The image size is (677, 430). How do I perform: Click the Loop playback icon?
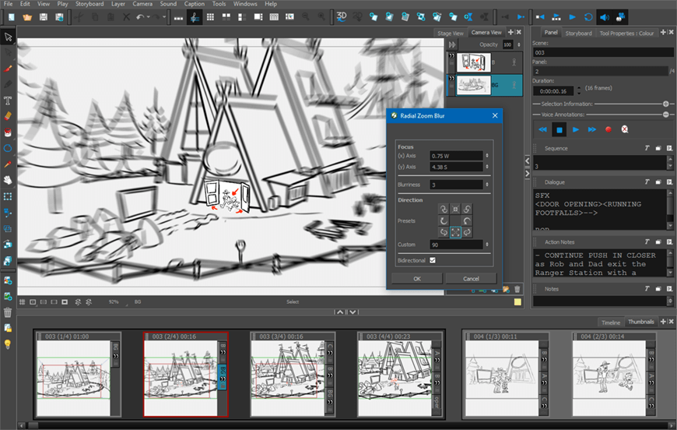(588, 17)
